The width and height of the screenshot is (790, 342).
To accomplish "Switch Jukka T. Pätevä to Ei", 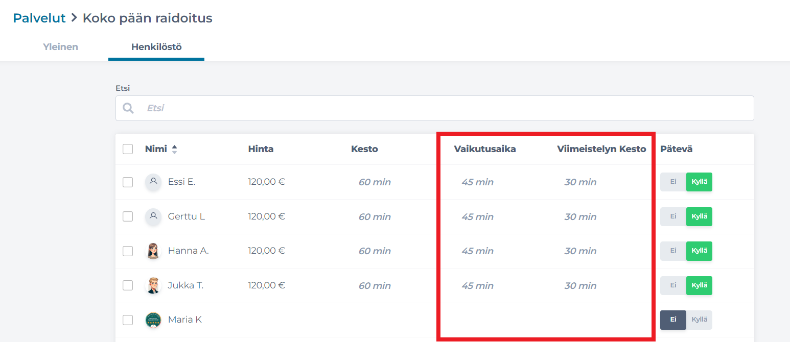I will [673, 285].
